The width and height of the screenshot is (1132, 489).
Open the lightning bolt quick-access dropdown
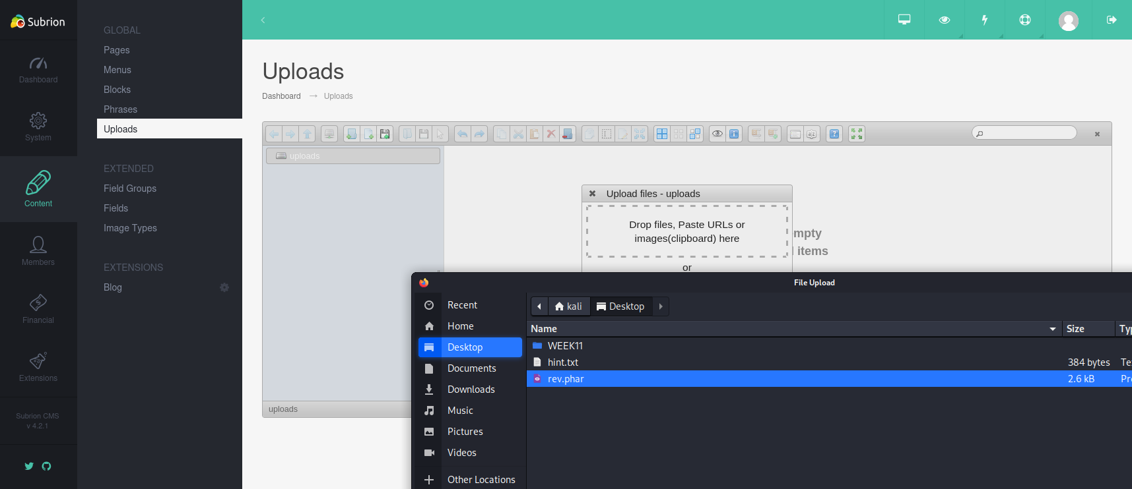[985, 20]
